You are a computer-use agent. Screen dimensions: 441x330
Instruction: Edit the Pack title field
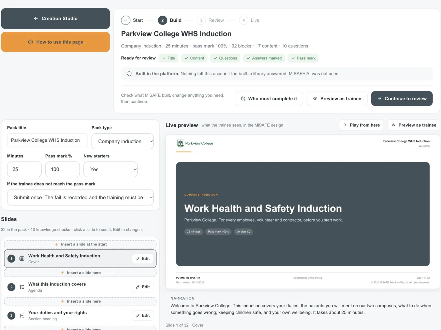click(47, 140)
